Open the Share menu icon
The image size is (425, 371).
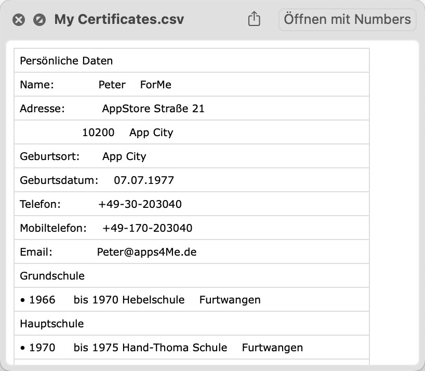[254, 19]
